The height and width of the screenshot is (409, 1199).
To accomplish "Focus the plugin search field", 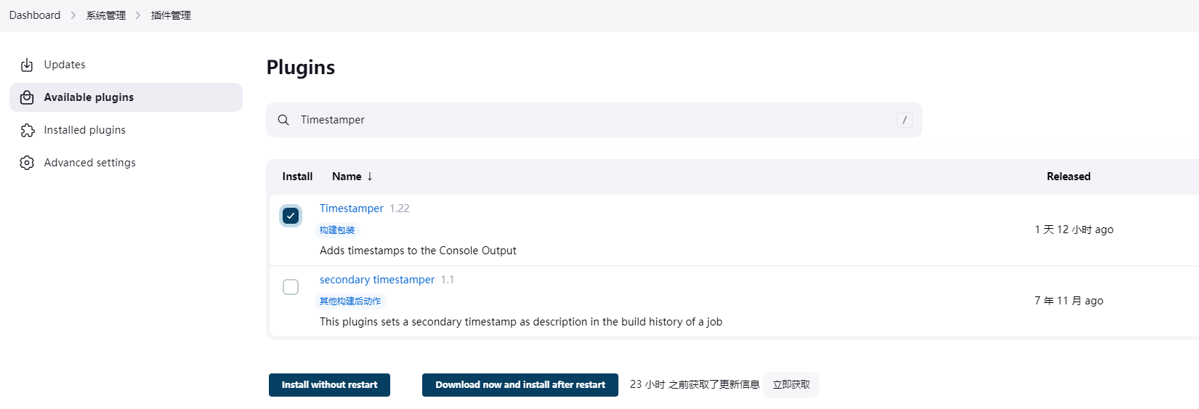I will [x=594, y=120].
